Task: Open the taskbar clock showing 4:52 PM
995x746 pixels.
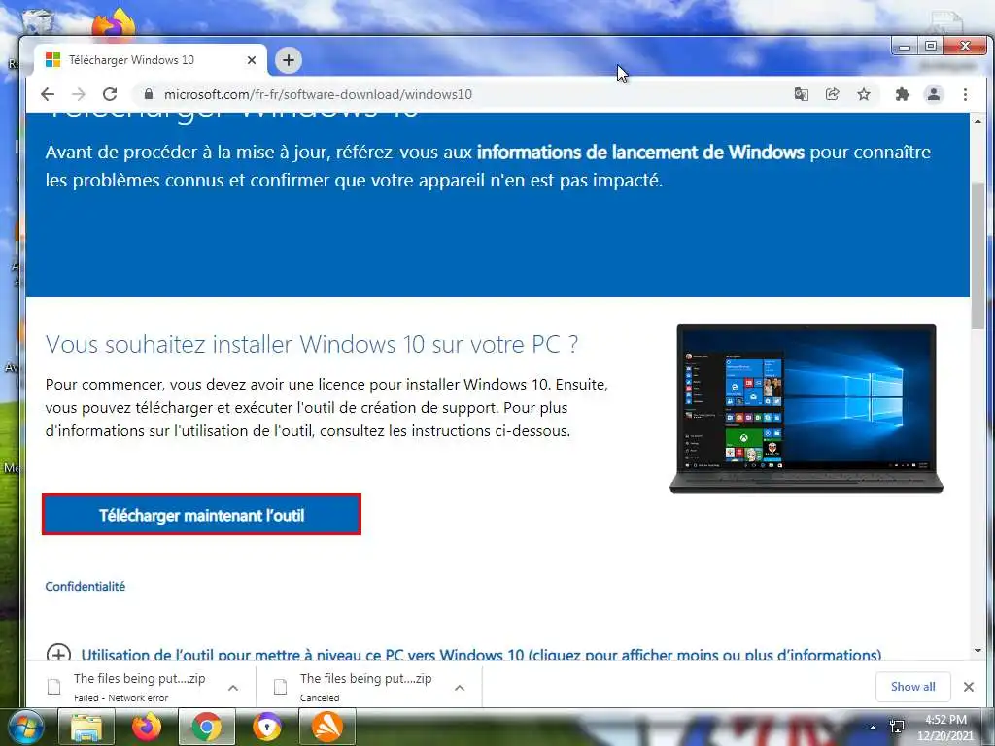Action: pos(944,728)
